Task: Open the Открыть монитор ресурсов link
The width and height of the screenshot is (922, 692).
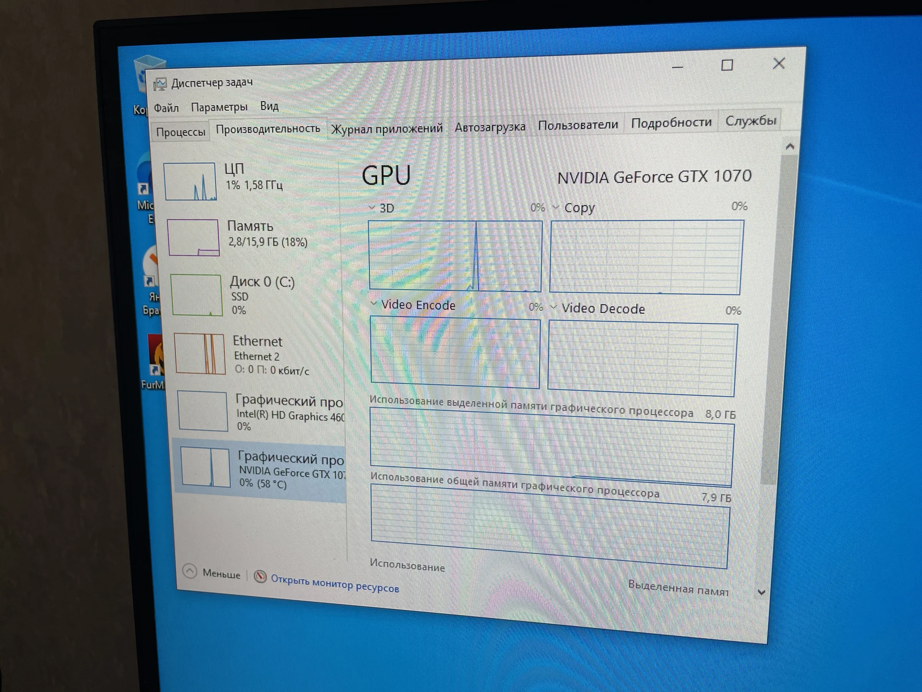Action: (x=335, y=583)
